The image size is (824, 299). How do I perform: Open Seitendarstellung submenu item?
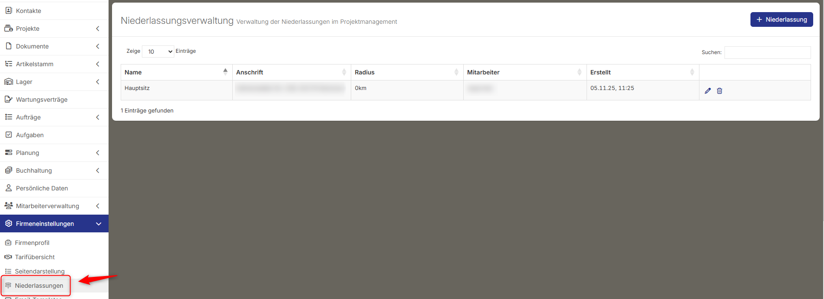coord(54,271)
